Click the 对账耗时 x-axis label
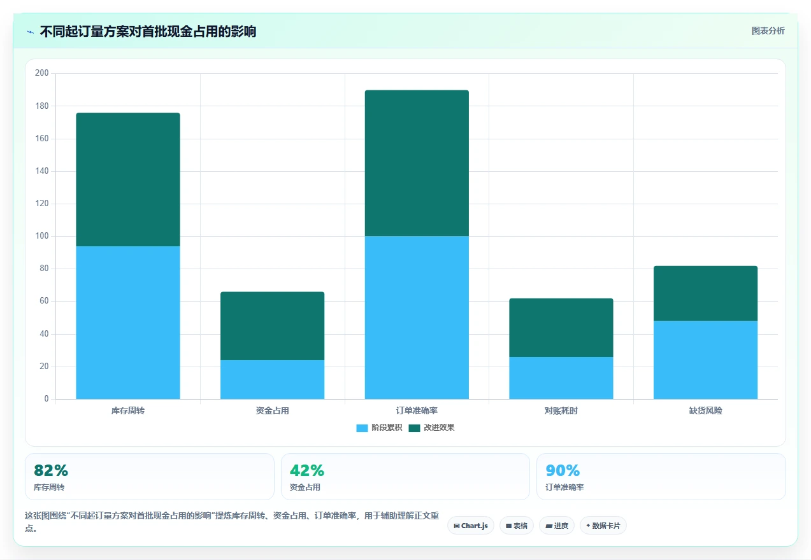The width and height of the screenshot is (811, 560). tap(561, 411)
